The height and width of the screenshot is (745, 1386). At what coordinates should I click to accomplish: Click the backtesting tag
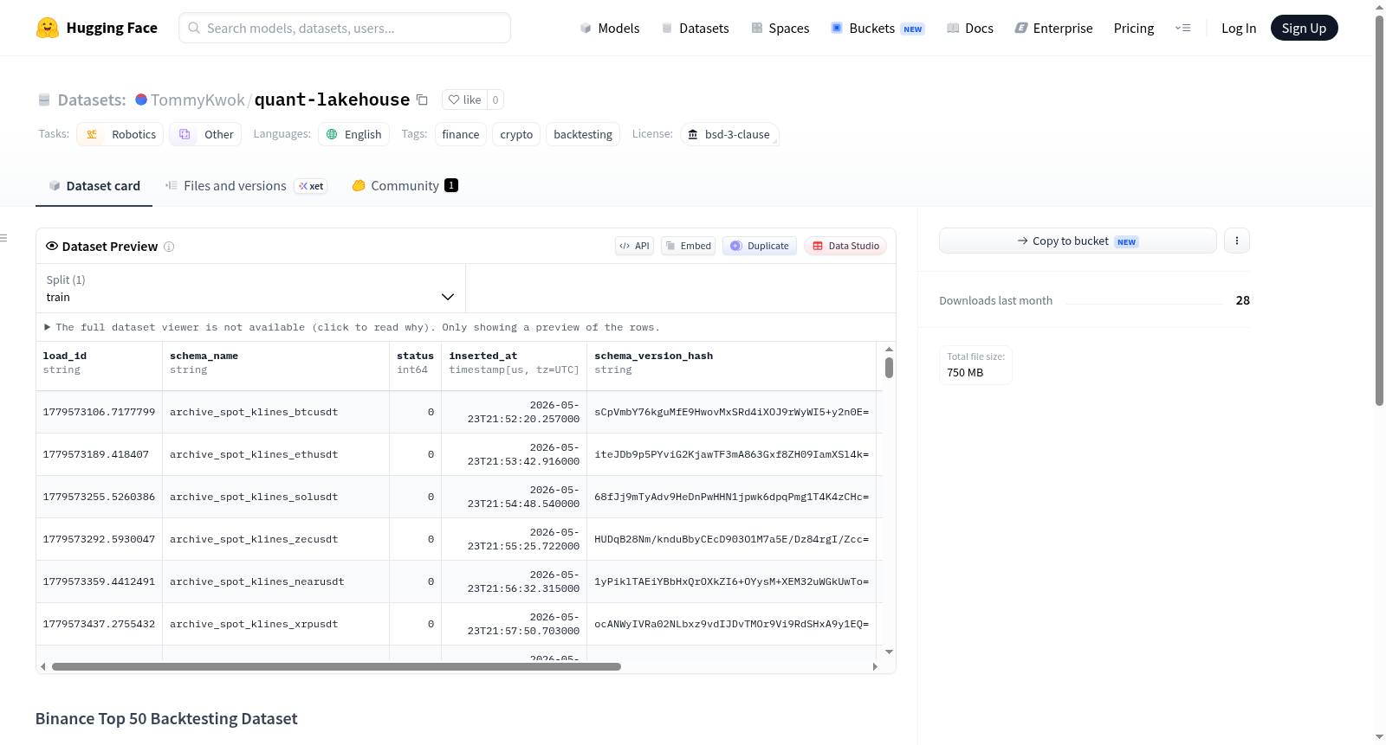coord(583,134)
